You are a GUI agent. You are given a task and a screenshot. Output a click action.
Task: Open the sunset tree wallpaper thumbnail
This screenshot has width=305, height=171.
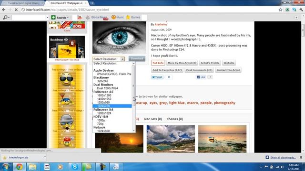(119, 139)
